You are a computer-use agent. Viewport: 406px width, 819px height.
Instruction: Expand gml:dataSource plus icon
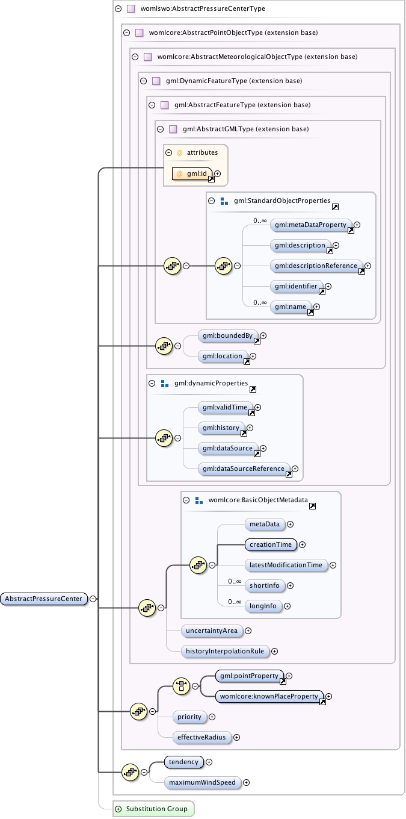[x=263, y=449]
